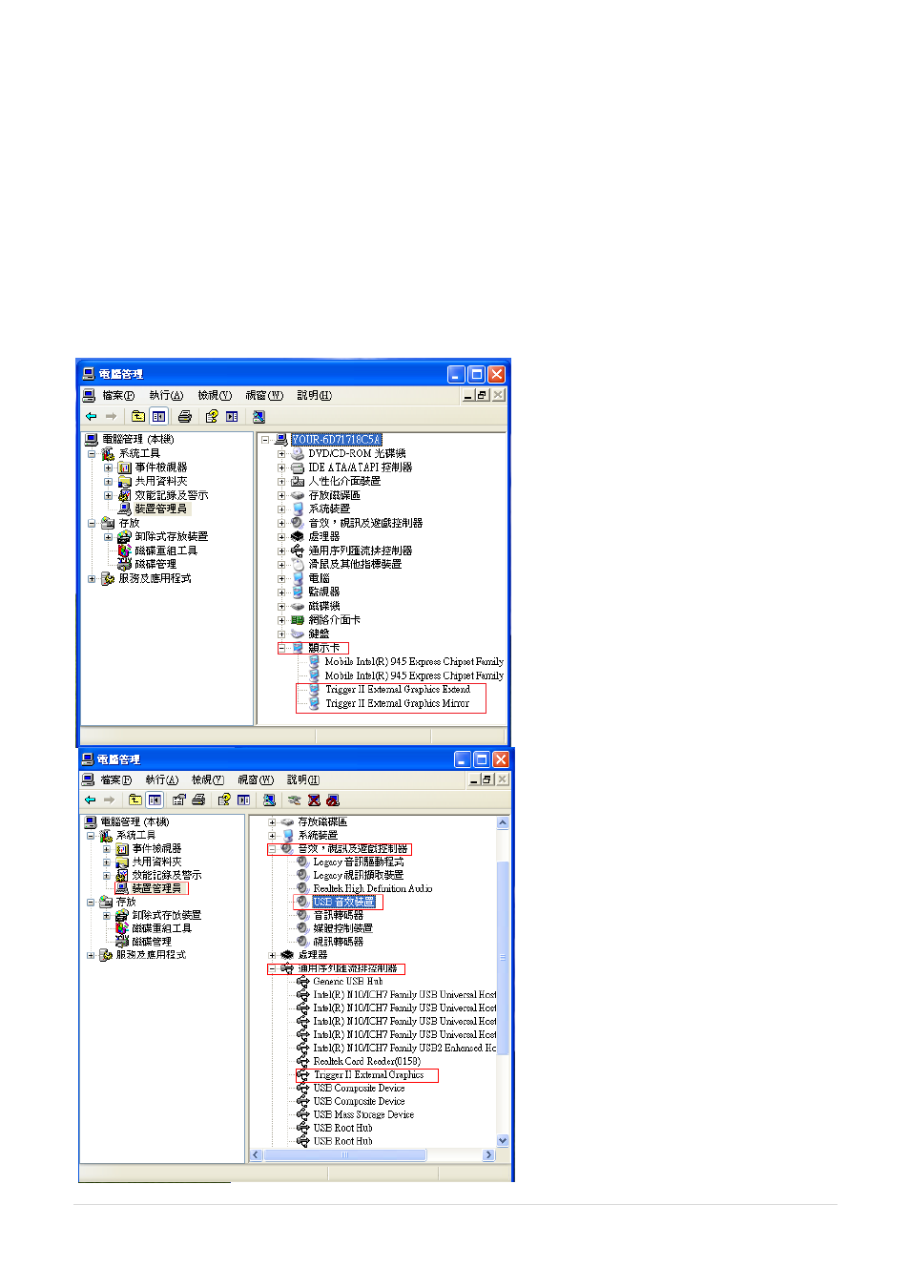This screenshot has width=910, height=1288.
Task: Expand 服務及應用程式 in upper window
Action: click(x=92, y=578)
